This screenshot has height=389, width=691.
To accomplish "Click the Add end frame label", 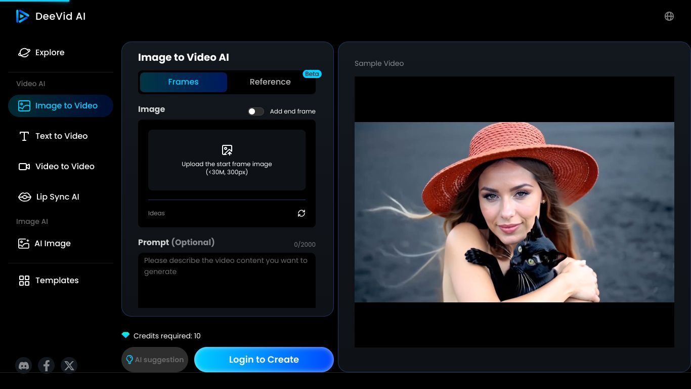I will [293, 111].
